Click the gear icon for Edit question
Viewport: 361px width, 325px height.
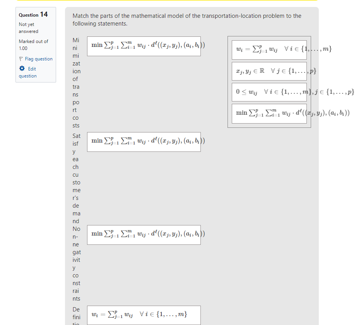point(22,69)
